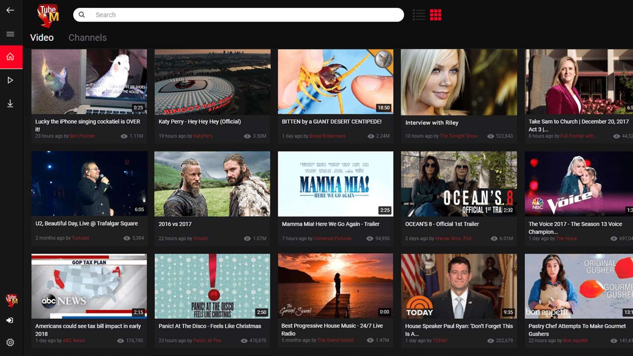The image size is (633, 356).
Task: Open The Voice 2017 thumbnail
Action: tap(579, 184)
